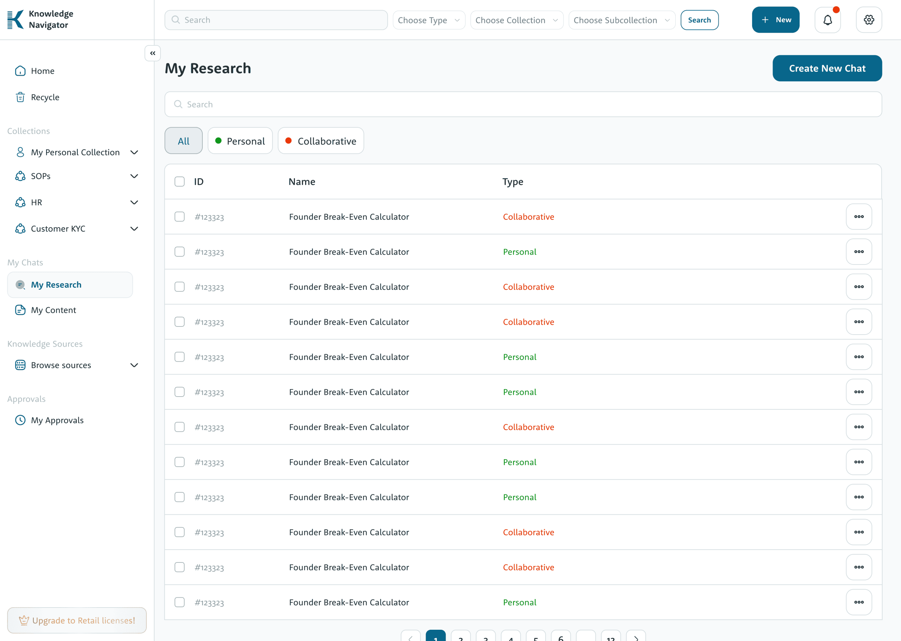Open settings gear in the header
901x641 pixels.
pyautogui.click(x=869, y=20)
